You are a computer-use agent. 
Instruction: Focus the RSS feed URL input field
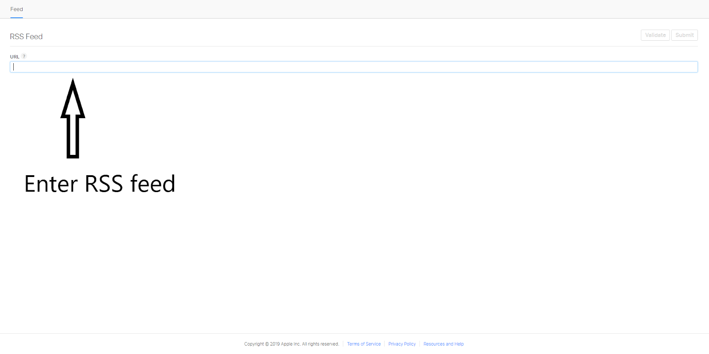click(354, 67)
